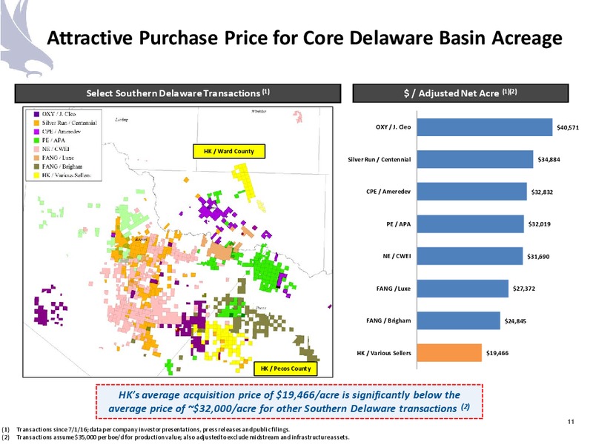Click NE / CWEI chart axis label
This screenshot has height=444, width=593.
397,256
